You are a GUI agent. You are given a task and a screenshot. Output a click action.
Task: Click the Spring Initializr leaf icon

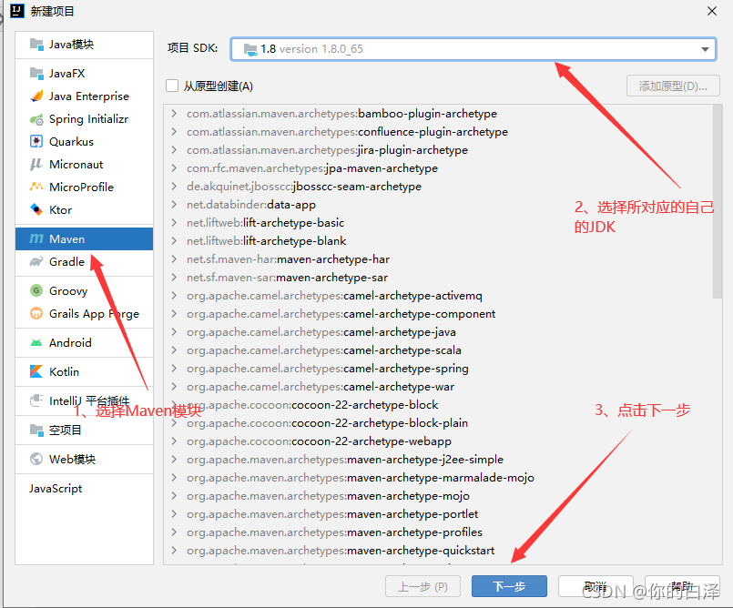pyautogui.click(x=36, y=119)
